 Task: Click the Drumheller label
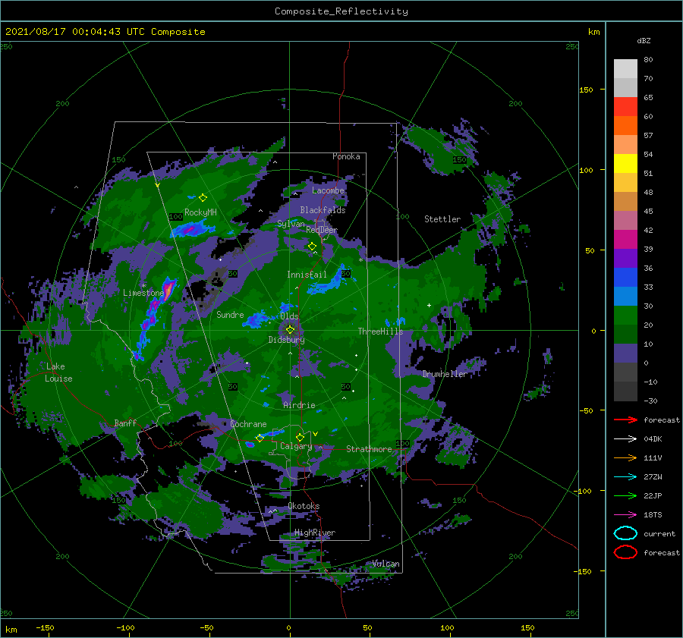pyautogui.click(x=445, y=374)
